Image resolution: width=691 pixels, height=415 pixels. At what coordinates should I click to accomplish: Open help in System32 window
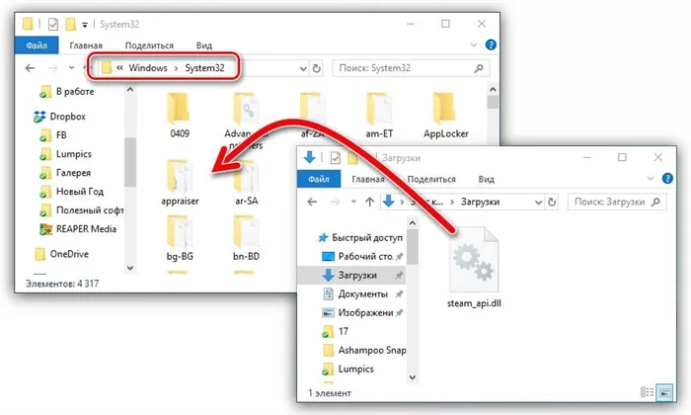tap(491, 44)
